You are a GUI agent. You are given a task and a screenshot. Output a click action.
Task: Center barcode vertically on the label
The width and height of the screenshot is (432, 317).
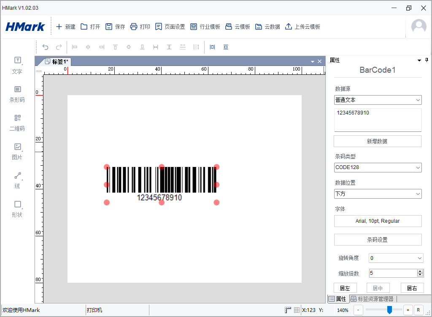(x=226, y=47)
